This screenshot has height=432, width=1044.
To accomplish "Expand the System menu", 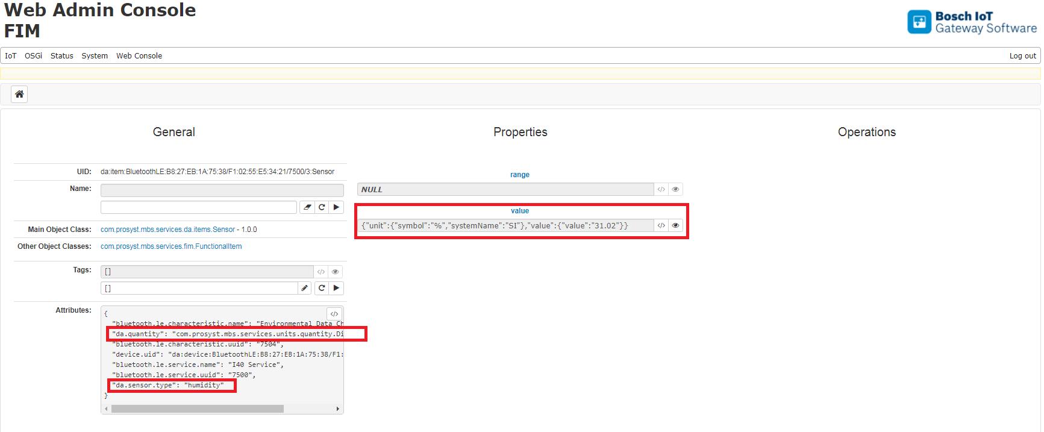I will click(x=95, y=56).
